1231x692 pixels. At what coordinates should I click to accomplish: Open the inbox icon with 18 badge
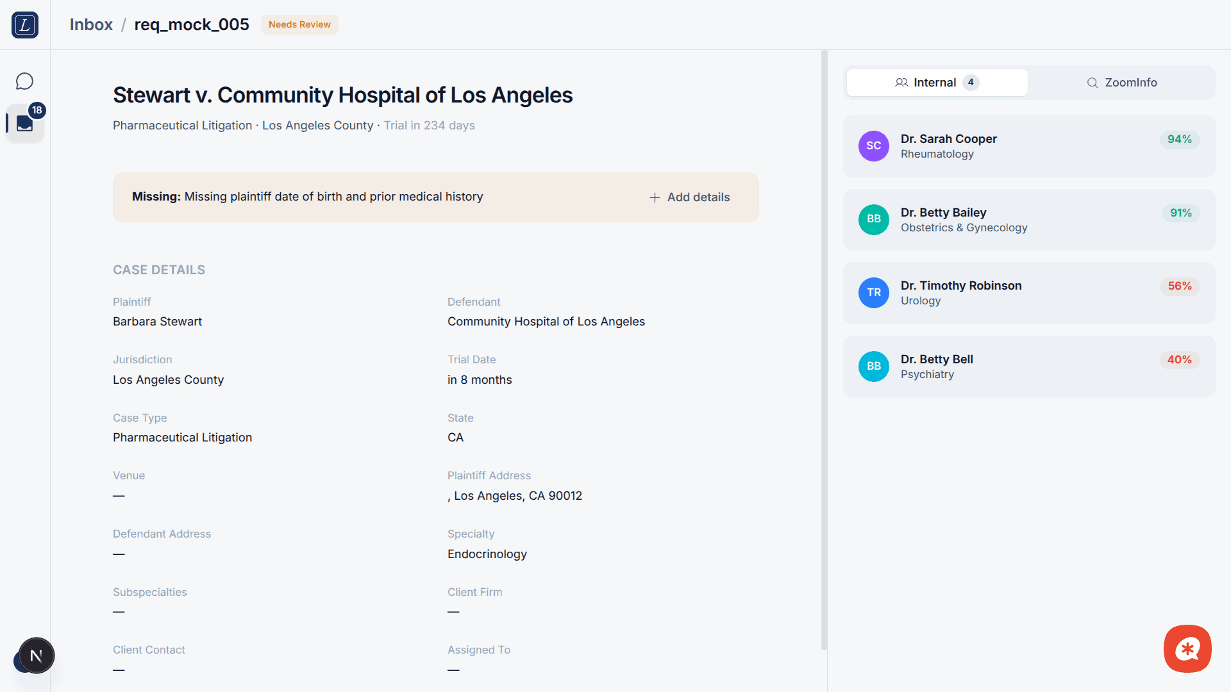25,123
